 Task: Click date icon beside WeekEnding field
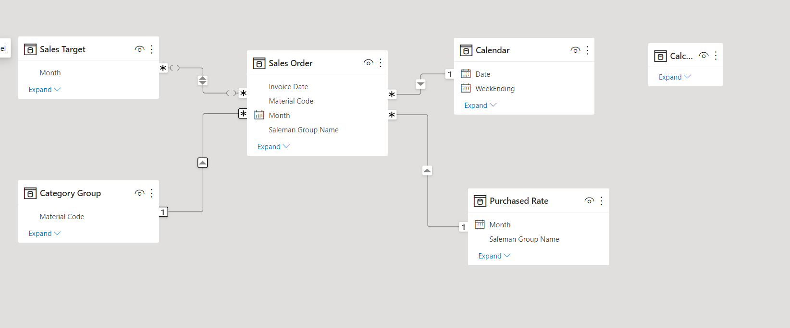point(466,88)
